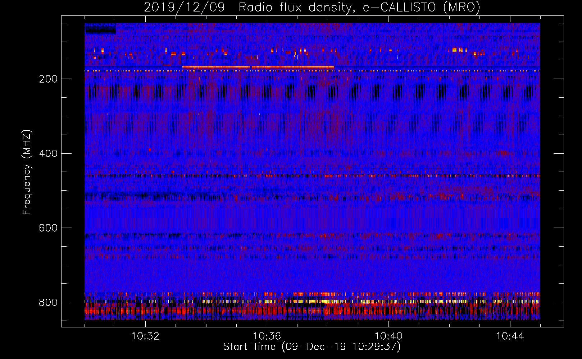Screen dimensions: 582x359
Task: Click the "10:44" time tick label
Action: [x=510, y=336]
